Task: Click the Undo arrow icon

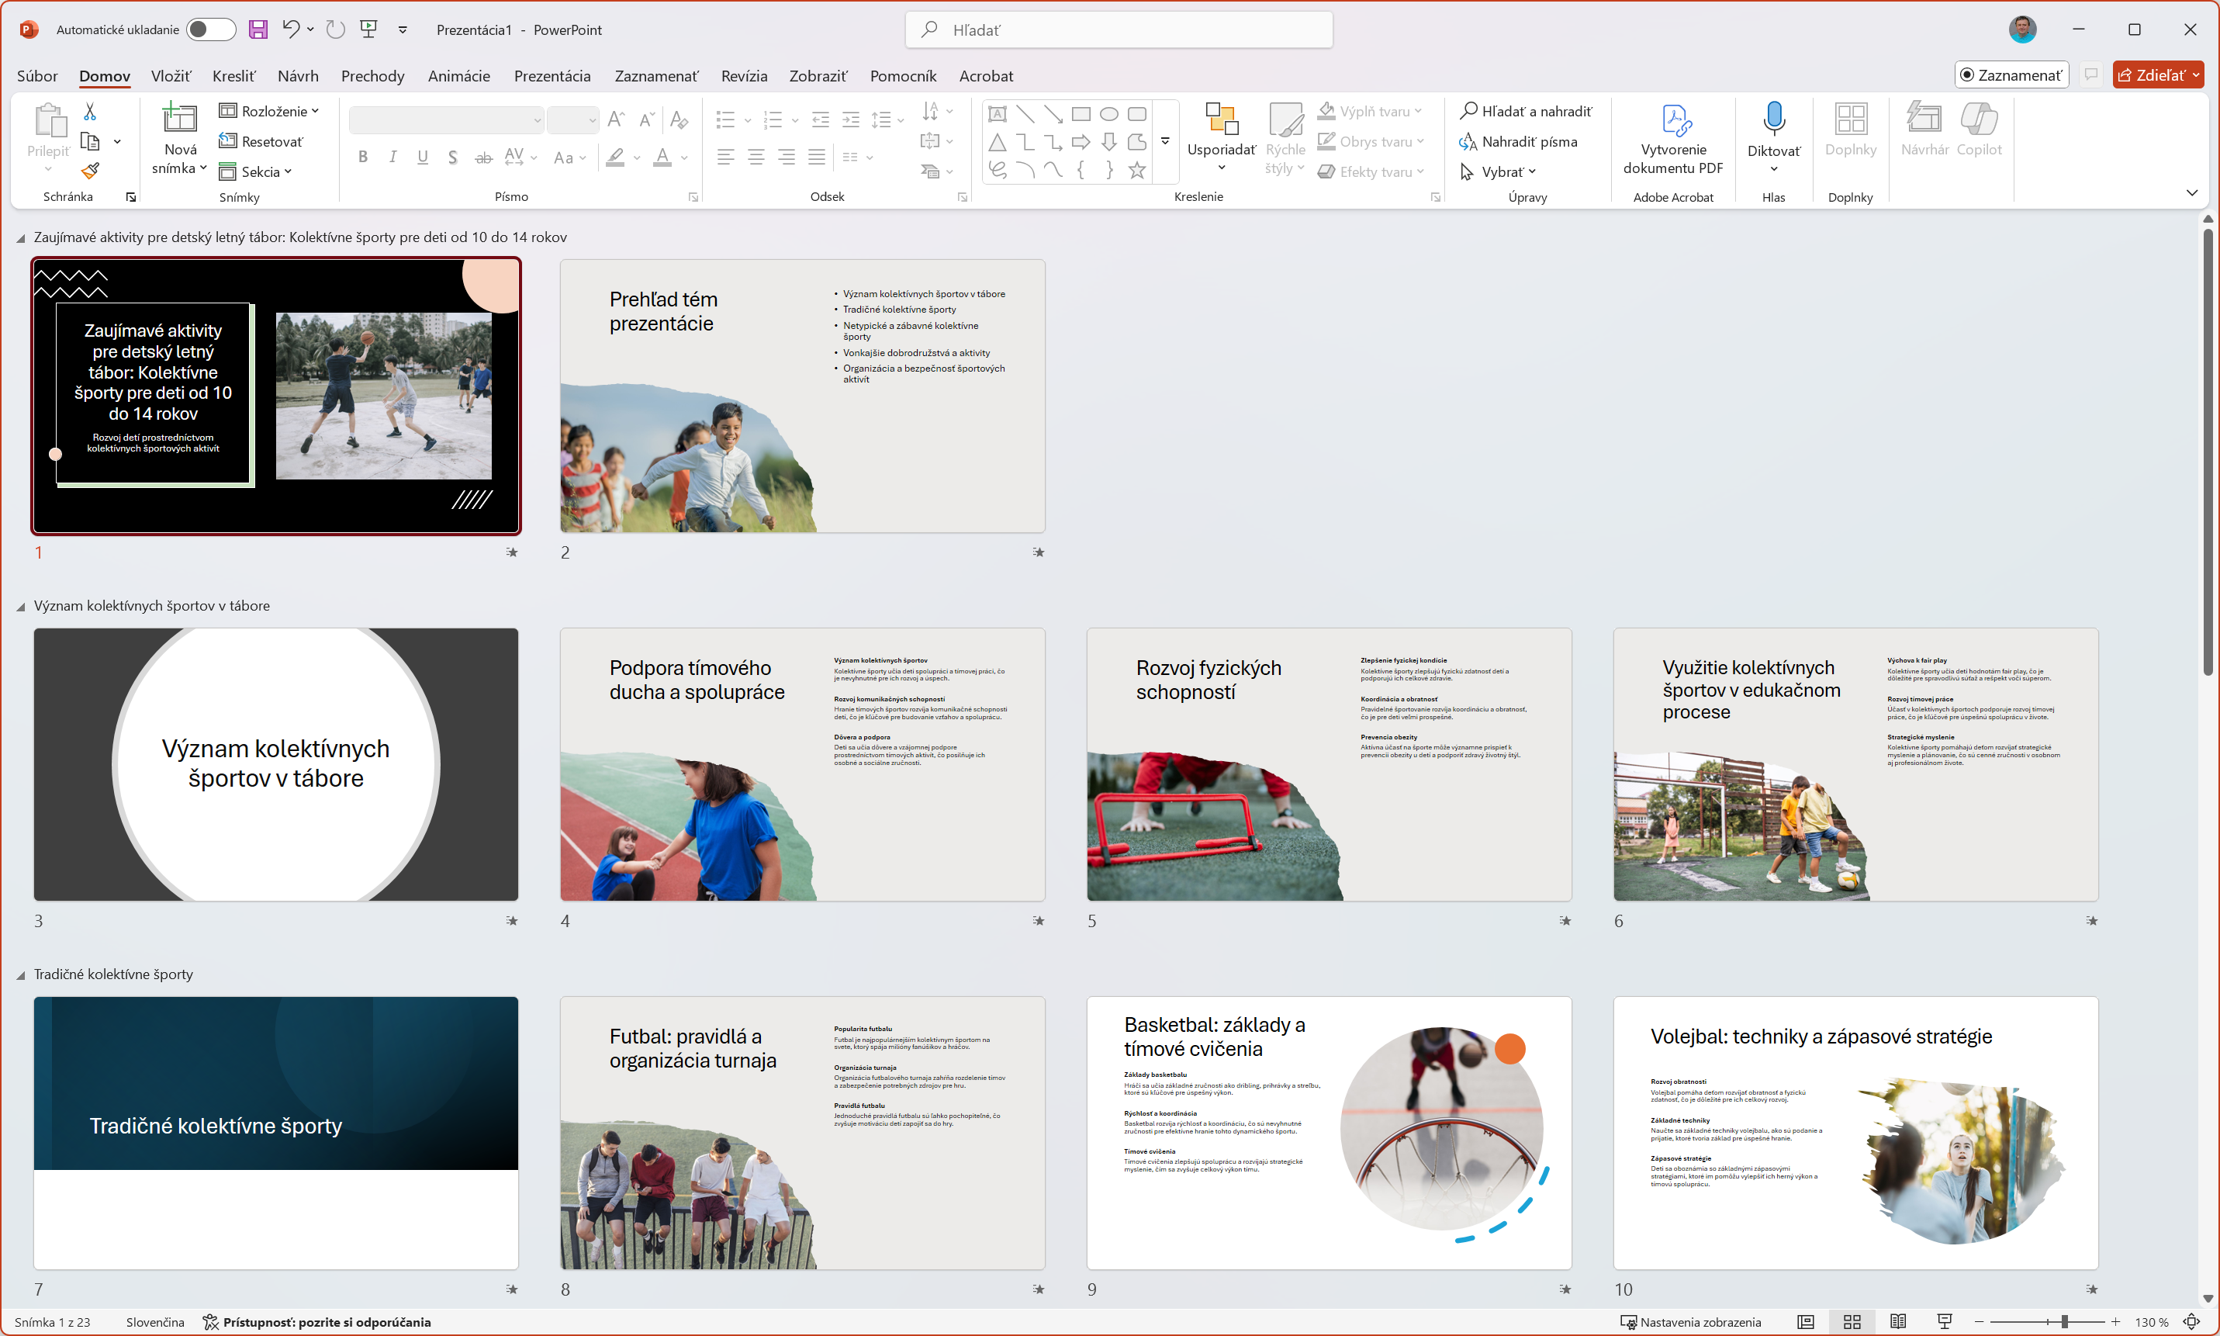Action: pos(290,29)
